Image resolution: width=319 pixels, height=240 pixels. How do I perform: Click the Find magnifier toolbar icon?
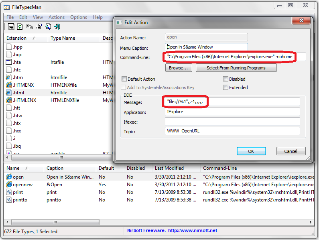click(48, 27)
